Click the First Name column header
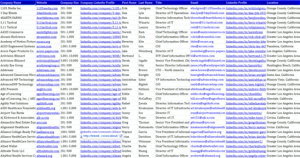Screen dimensions: 300x158 point(130,3)
